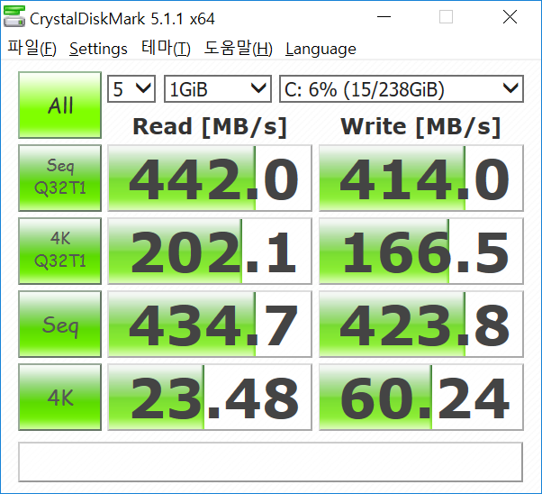
Task: Open the 도움말(H) help menu
Action: 239,48
